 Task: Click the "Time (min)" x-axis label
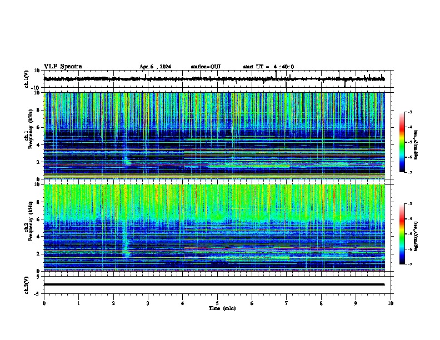coord(222,308)
